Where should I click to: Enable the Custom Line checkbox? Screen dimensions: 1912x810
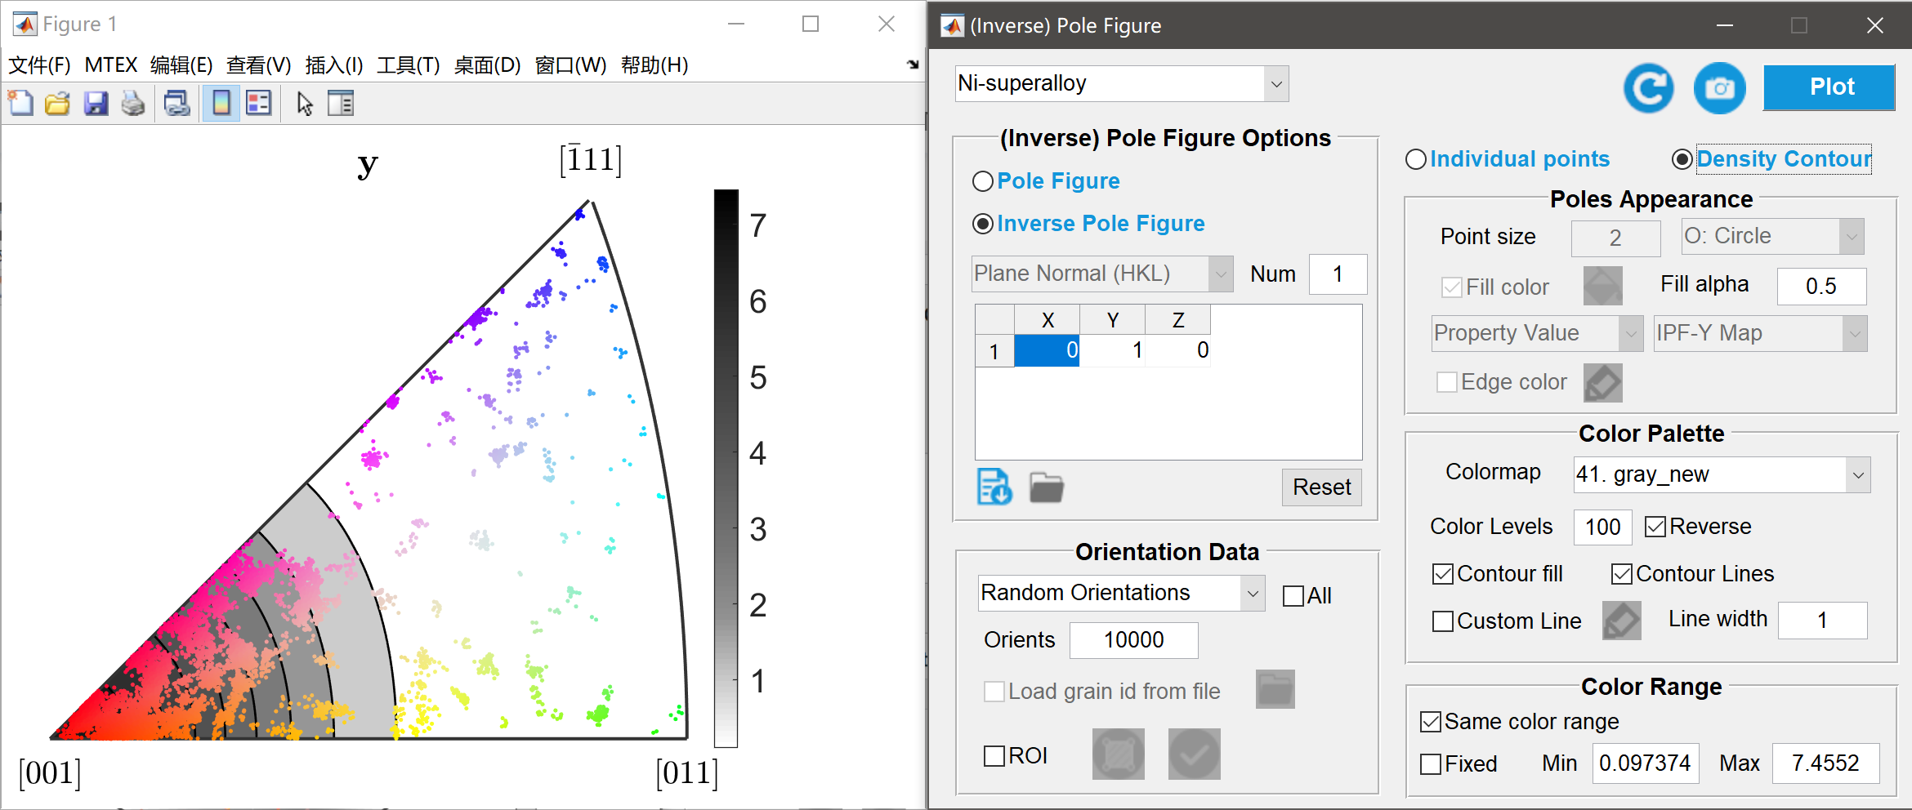[x=1443, y=621]
